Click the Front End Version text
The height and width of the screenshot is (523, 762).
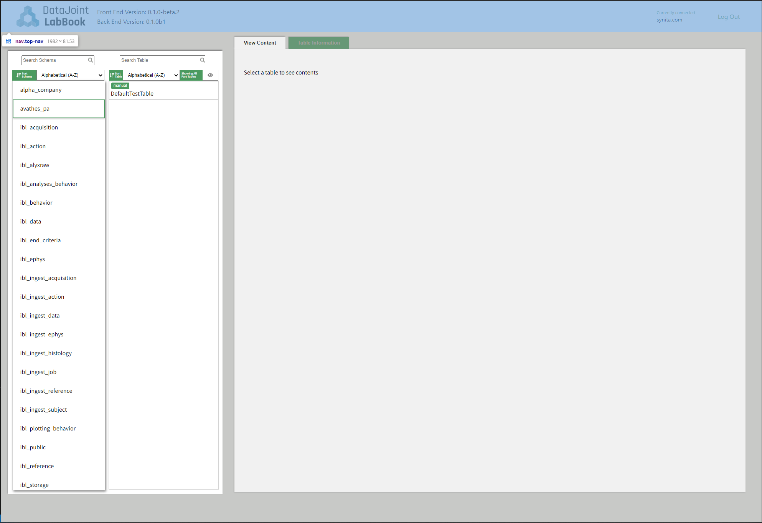pos(138,12)
